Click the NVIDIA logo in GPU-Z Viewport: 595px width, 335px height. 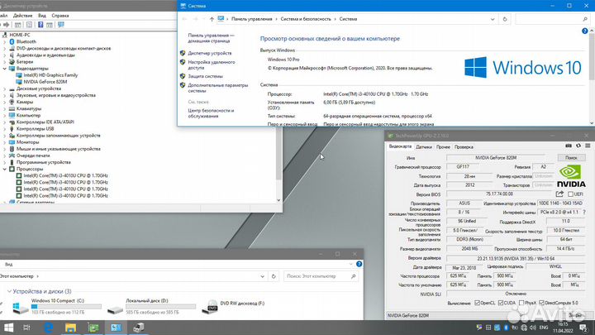[571, 176]
